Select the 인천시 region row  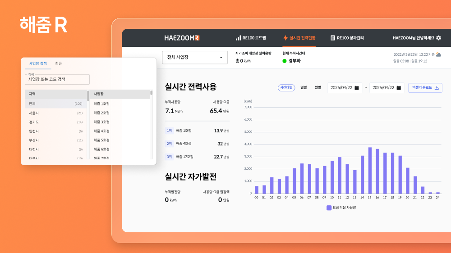coord(56,131)
